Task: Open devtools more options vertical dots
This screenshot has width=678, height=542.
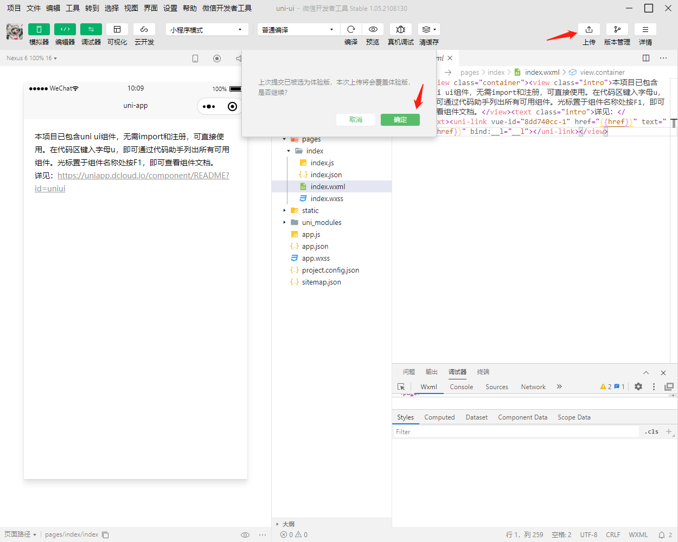Action: click(654, 386)
